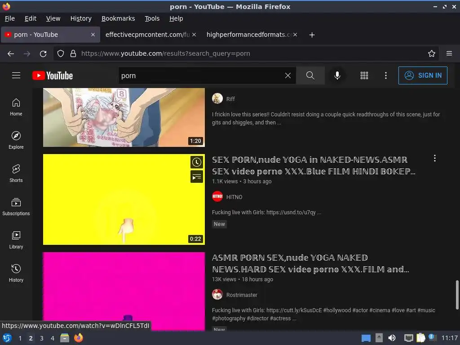Open Firefox application menu
The width and height of the screenshot is (460, 345).
pos(449,53)
